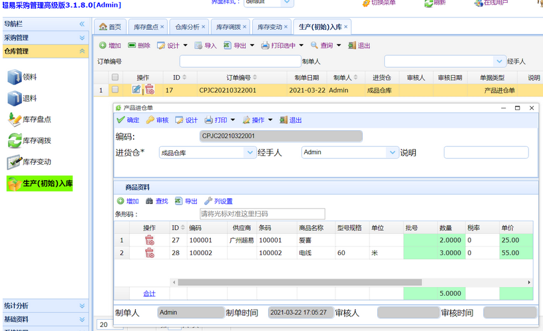Open the 设计 dropdown in main toolbar
The image size is (543, 331).
click(x=185, y=45)
